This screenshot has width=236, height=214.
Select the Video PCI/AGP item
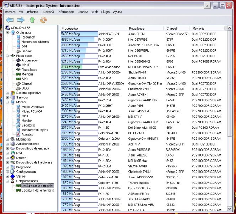(32, 111)
